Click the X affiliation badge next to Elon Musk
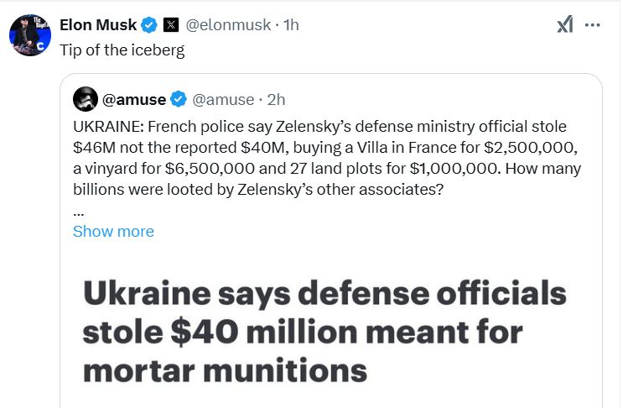The width and height of the screenshot is (623, 408). (169, 25)
